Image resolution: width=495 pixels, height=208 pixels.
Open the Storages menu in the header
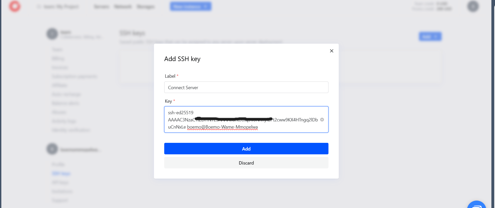146,7
